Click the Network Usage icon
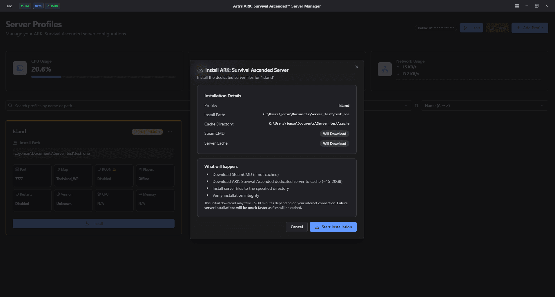The width and height of the screenshot is (555, 297). point(384,70)
